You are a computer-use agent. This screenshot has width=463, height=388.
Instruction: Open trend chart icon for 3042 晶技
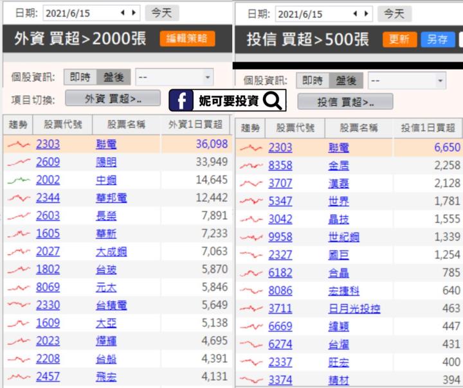pyautogui.click(x=251, y=219)
